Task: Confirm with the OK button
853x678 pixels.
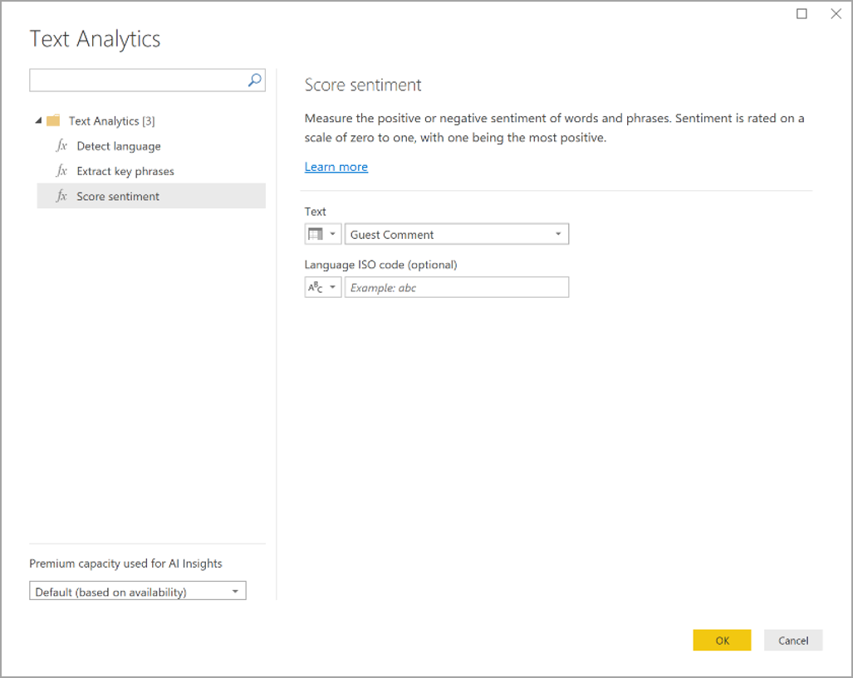Action: (722, 641)
